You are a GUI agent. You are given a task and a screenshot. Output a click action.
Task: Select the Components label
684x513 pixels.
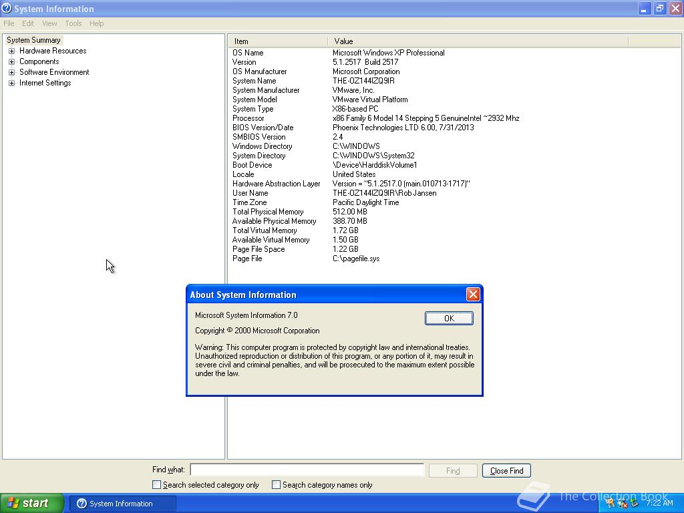coord(39,61)
